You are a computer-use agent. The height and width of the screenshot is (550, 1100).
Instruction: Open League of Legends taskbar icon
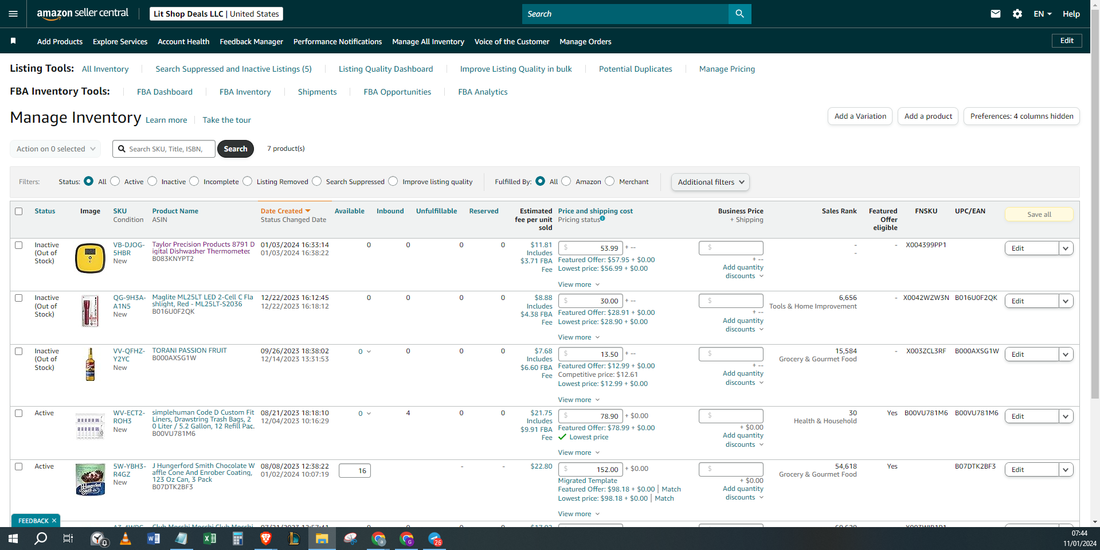(x=293, y=539)
